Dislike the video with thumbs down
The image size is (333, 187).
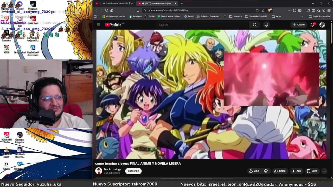[266, 171]
